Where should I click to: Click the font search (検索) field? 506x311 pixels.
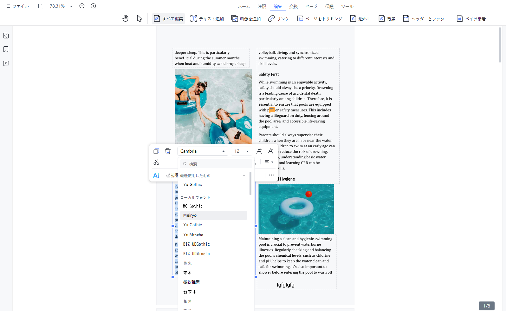(217, 164)
